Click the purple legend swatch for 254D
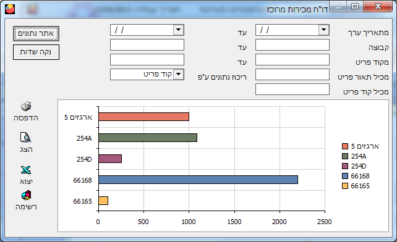Screen dimensions: 397x242 345,166
